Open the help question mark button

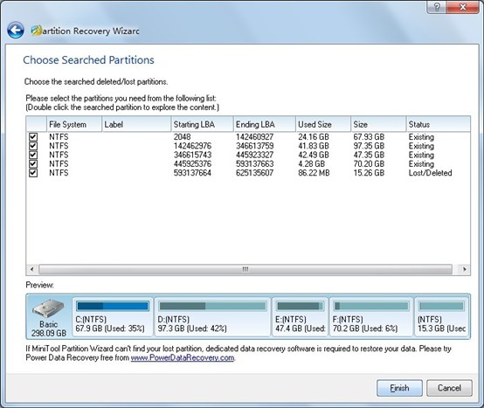(437, 7)
